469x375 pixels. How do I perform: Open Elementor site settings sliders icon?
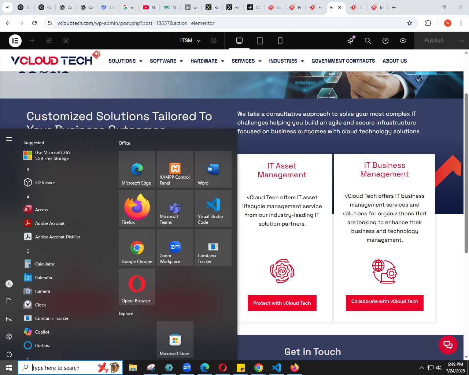click(x=49, y=41)
